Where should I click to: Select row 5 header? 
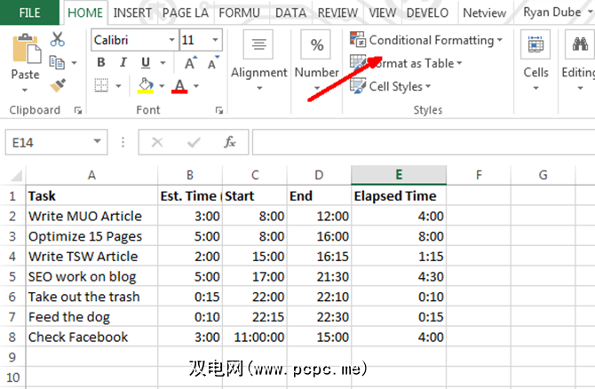pos(12,276)
